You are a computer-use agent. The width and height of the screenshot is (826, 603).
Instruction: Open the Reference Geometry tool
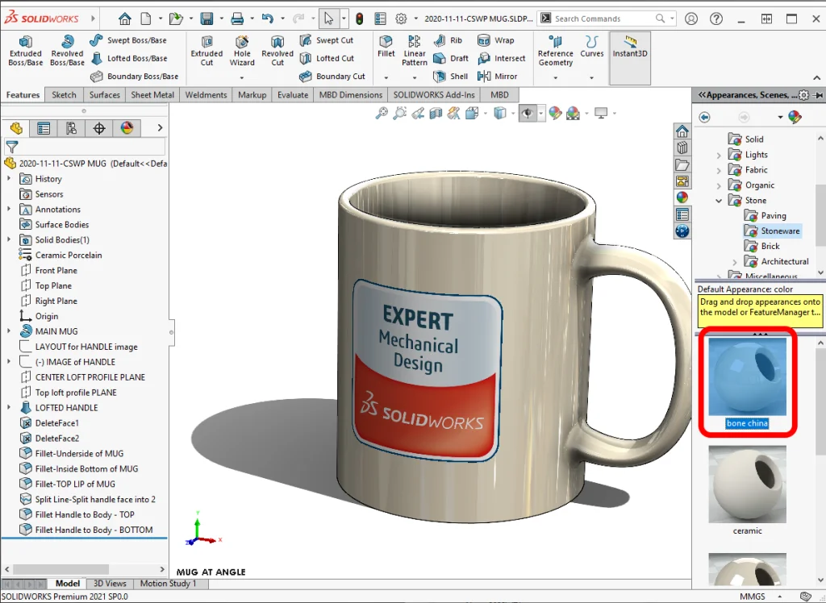(x=555, y=51)
